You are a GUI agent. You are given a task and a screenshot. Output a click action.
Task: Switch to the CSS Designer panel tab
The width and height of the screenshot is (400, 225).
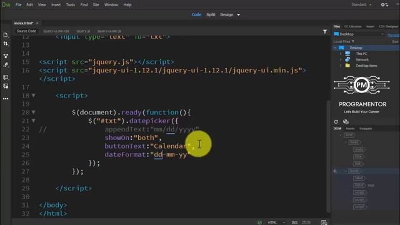click(388, 26)
